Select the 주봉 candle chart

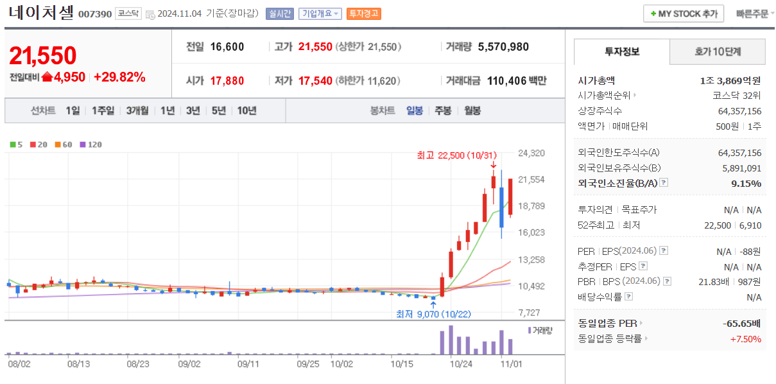click(x=443, y=110)
